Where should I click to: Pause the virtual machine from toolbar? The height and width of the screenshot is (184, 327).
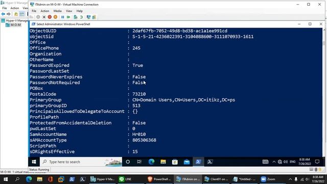tap(62, 17)
